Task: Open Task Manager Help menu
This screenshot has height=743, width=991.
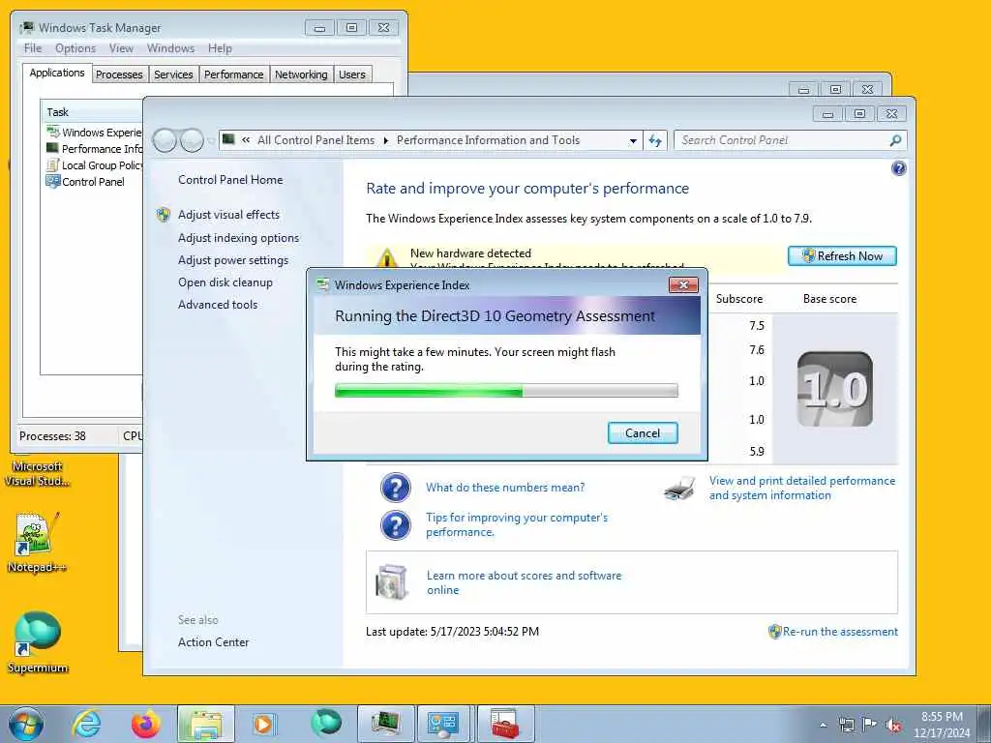Action: click(x=220, y=48)
